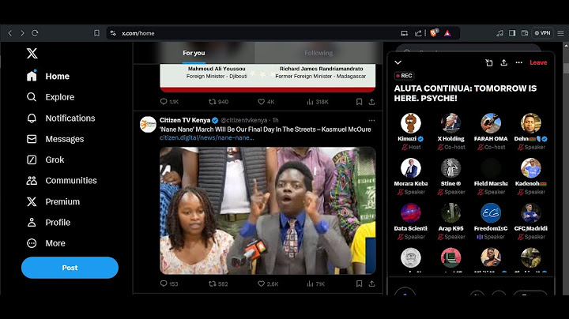The image size is (569, 319).
Task: Click the Brave Rewards triangle icon
Action: pyautogui.click(x=447, y=33)
